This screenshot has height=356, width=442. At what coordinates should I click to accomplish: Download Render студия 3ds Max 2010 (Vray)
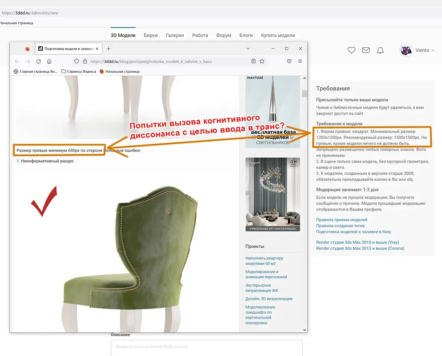[x=357, y=242]
